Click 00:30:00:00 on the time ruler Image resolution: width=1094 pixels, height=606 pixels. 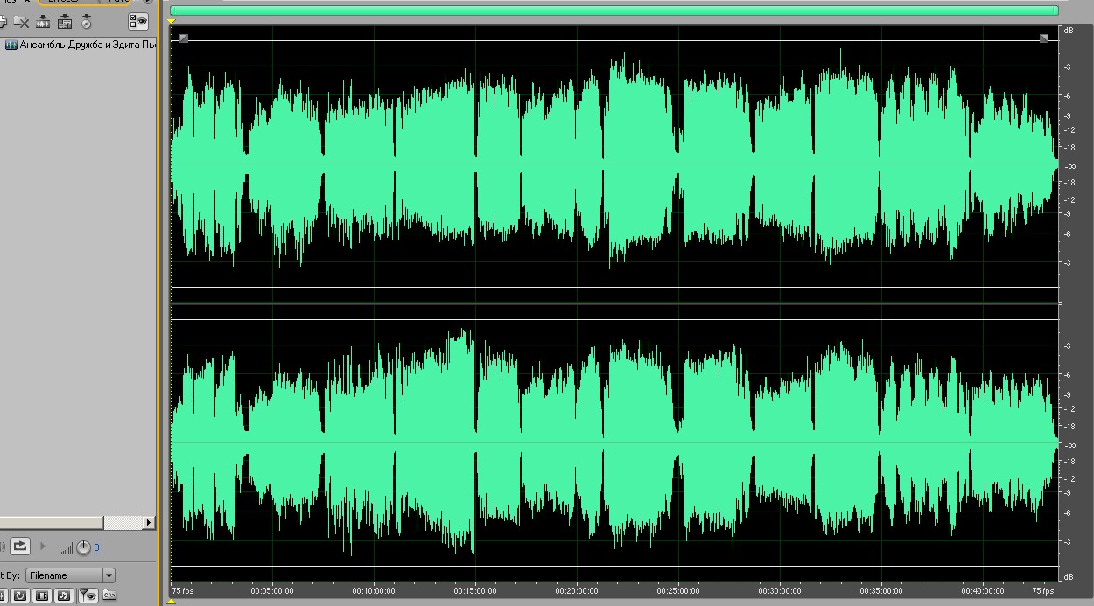click(780, 591)
